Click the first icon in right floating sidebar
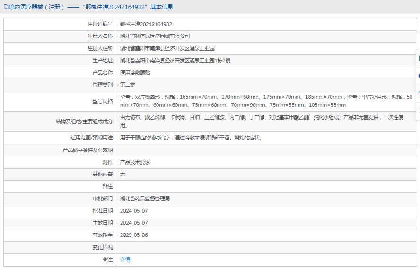The image size is (420, 269). [x=419, y=59]
